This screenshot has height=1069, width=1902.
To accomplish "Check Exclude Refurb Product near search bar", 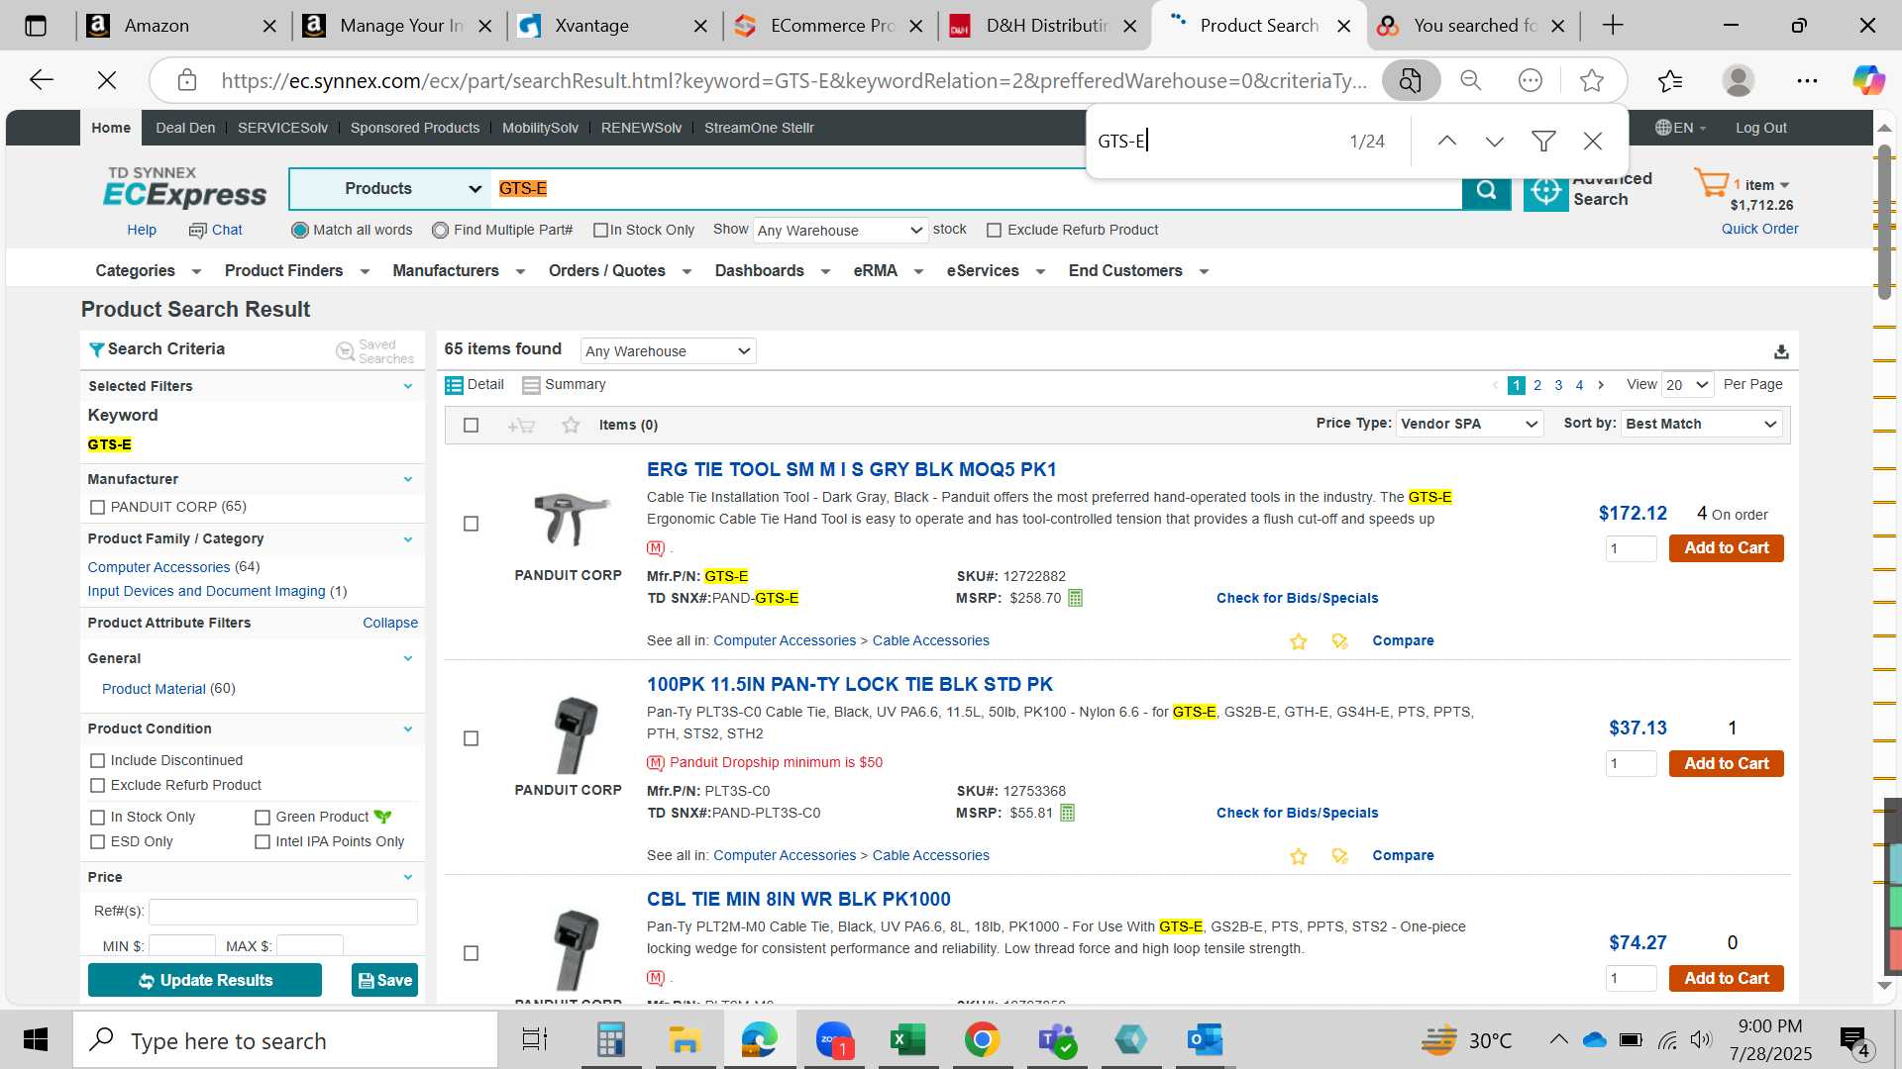I will coord(994,231).
